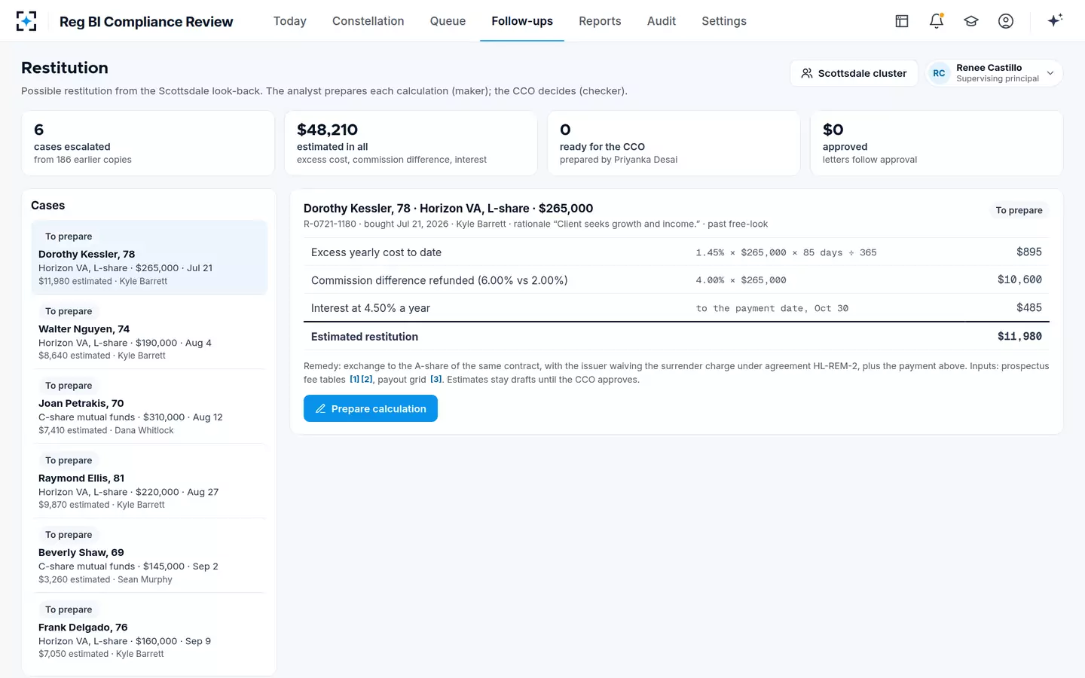
Task: Select the Beverly Shaw, 69 case
Action: click(x=149, y=556)
